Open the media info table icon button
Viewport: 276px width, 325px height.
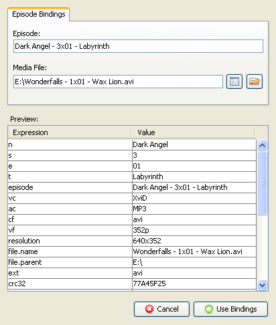click(234, 82)
